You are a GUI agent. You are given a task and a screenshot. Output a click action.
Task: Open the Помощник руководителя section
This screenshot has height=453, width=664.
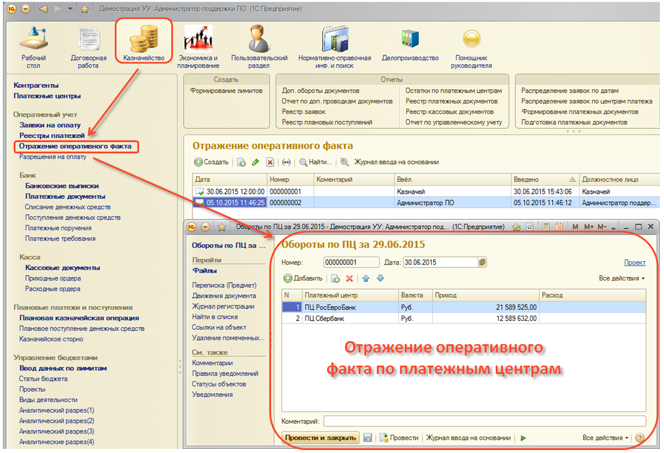[x=473, y=46]
